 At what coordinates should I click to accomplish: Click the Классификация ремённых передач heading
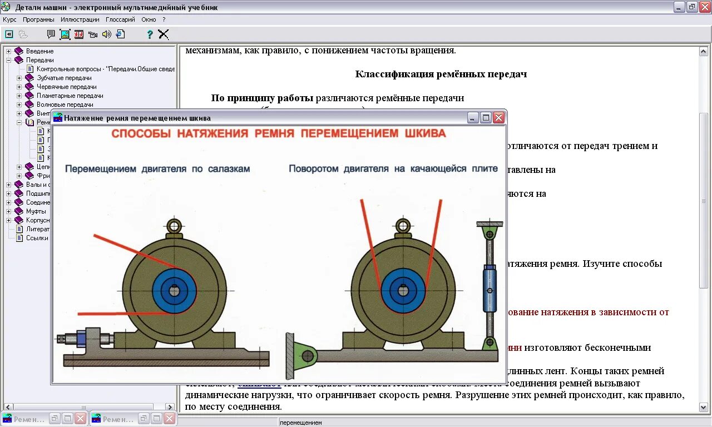pos(441,74)
